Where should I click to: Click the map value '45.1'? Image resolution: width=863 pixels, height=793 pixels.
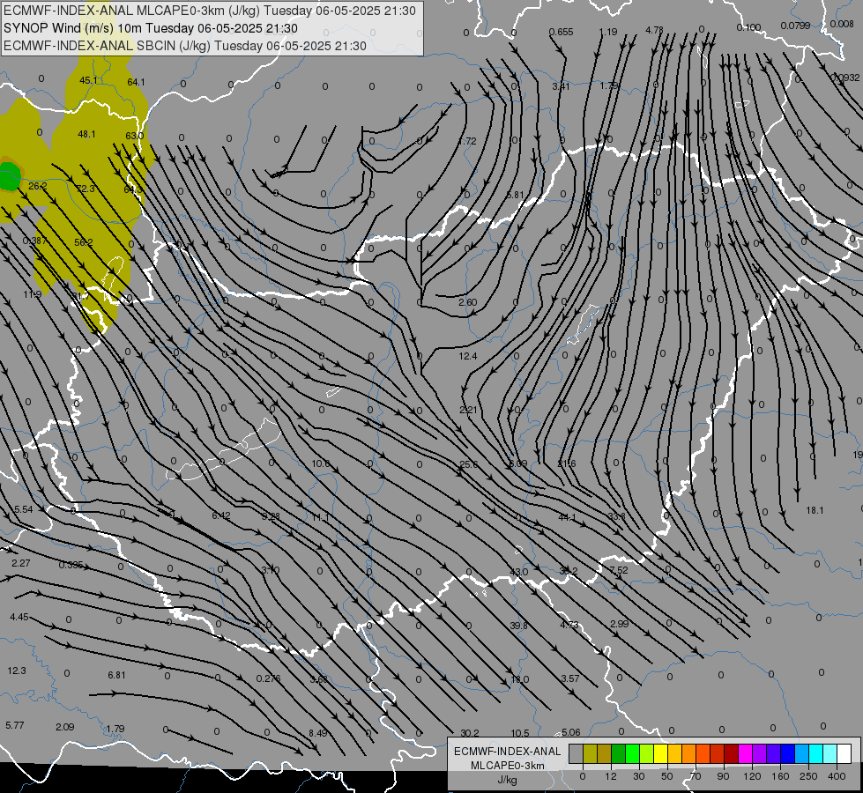tap(88, 80)
